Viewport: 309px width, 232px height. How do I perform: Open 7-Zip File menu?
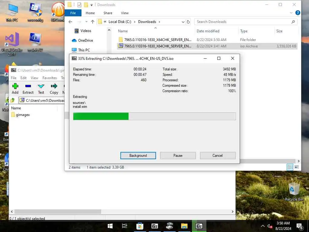pyautogui.click(x=14, y=78)
